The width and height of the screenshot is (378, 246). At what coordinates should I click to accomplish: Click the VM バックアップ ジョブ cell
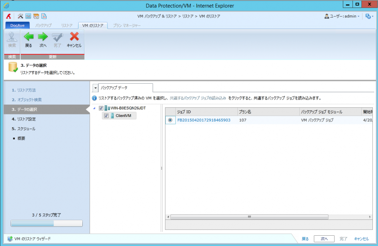click(x=317, y=120)
